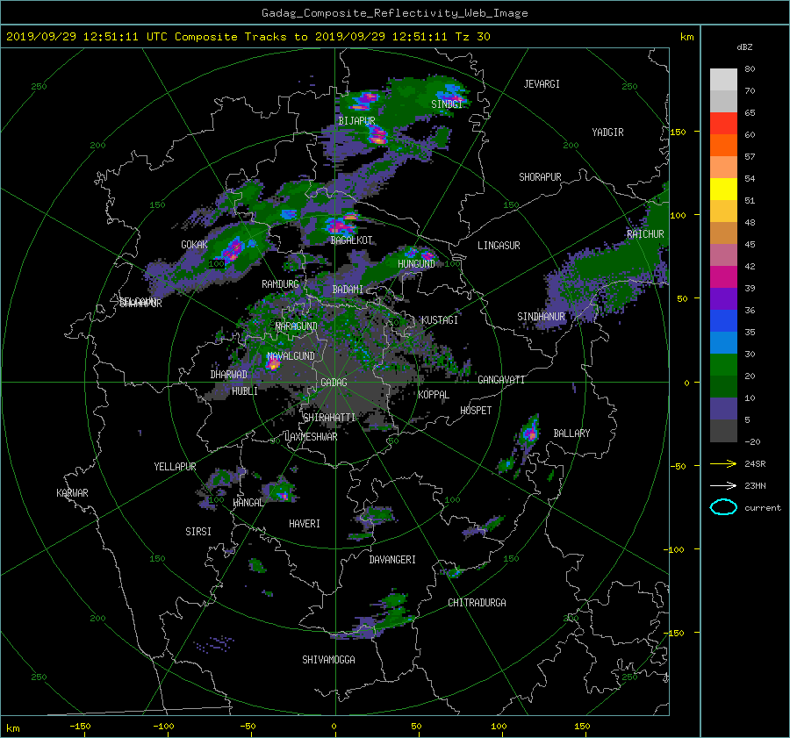Click the dark gray 5 dBZ swatch
This screenshot has height=738, width=790.
(723, 431)
